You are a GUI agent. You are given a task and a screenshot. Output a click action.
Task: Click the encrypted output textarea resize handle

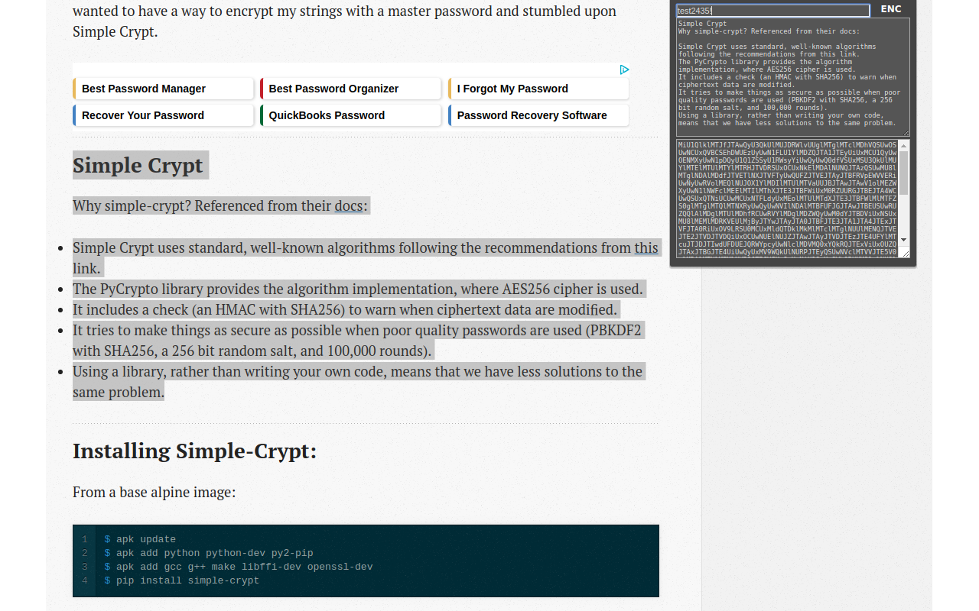point(905,252)
